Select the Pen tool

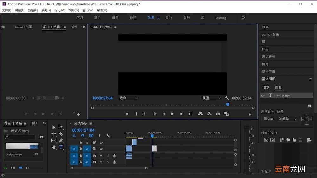click(x=61, y=140)
